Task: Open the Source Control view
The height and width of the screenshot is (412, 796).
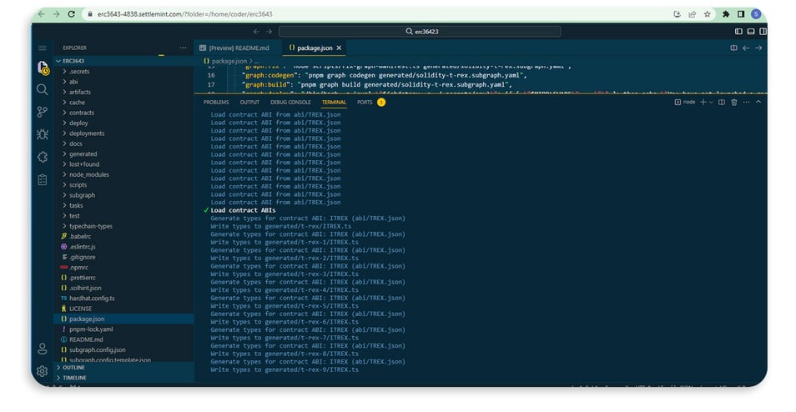Action: [x=42, y=112]
